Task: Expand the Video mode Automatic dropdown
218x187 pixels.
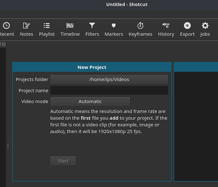Action: pyautogui.click(x=90, y=101)
